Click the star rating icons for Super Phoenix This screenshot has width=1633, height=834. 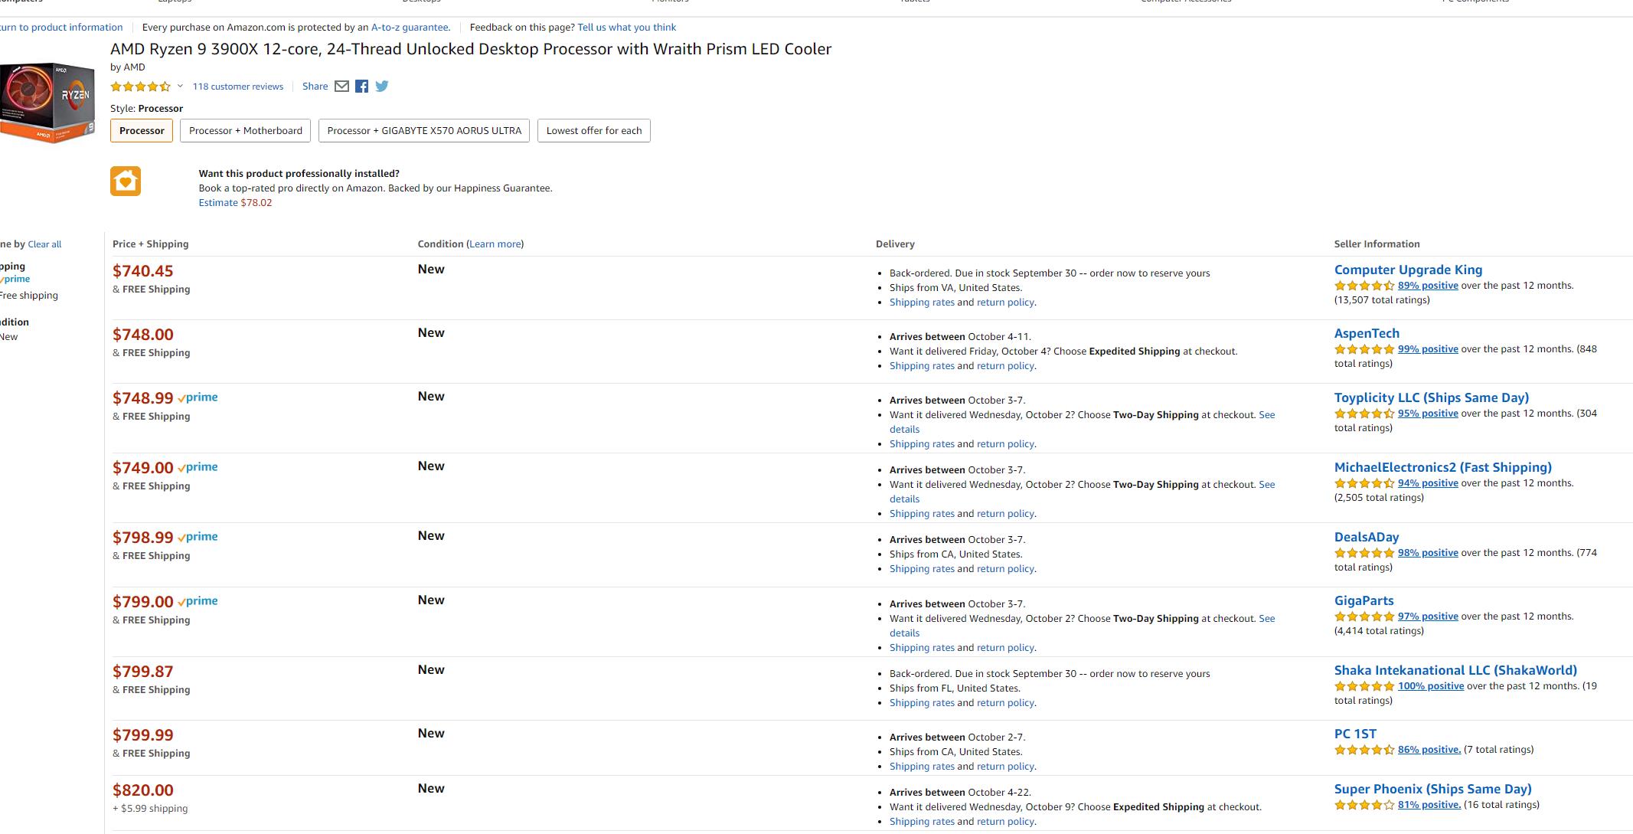[x=1364, y=805]
